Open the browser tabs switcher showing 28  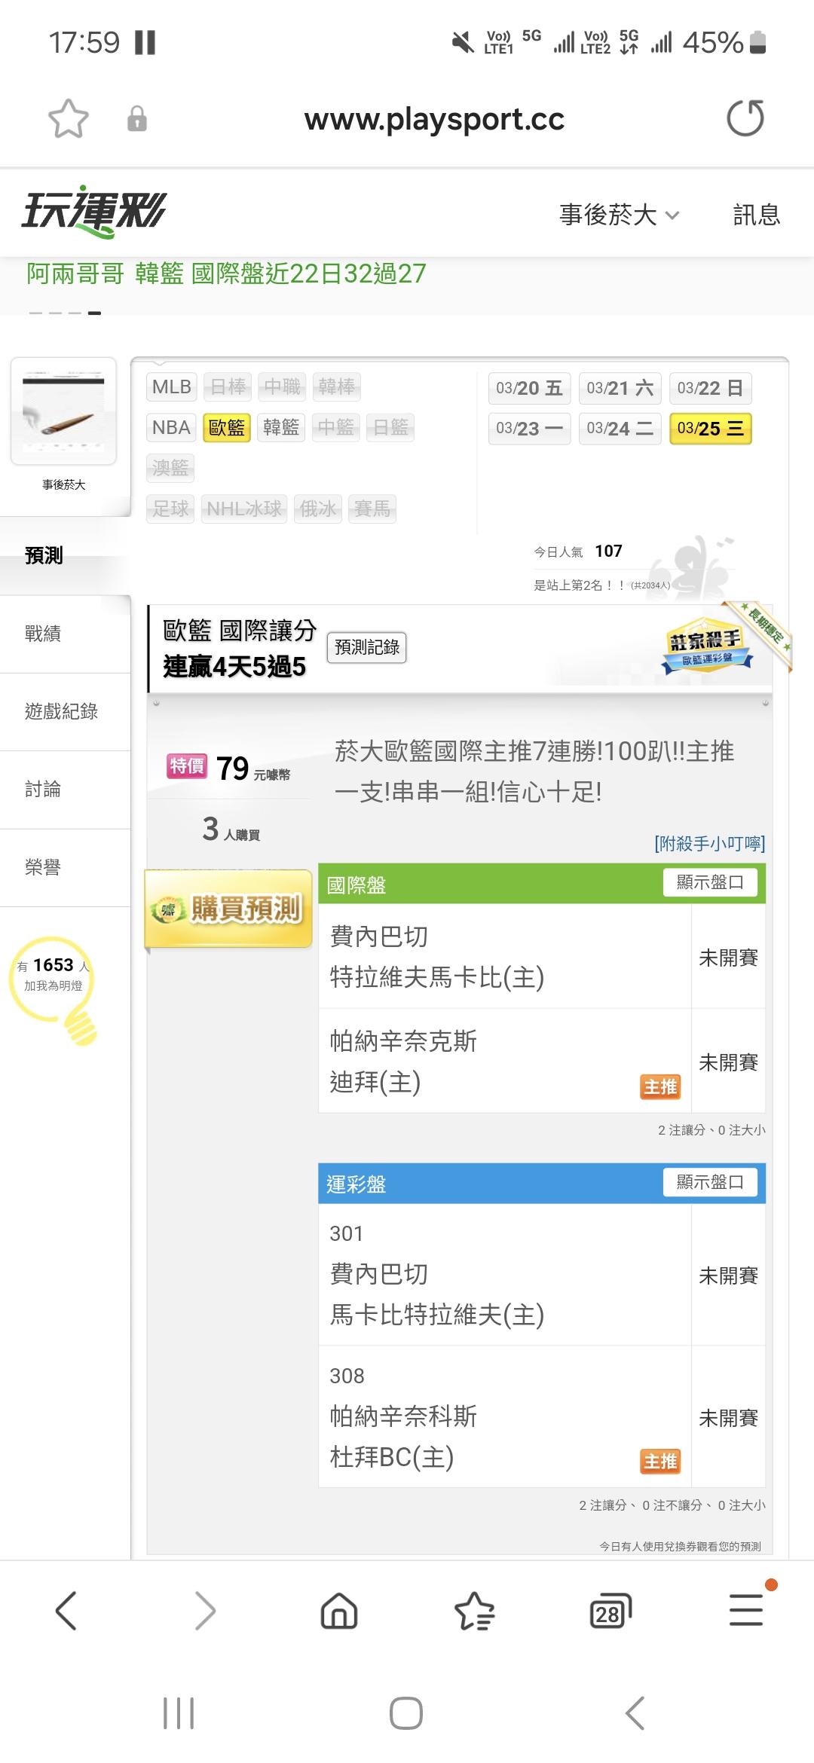coord(610,1611)
